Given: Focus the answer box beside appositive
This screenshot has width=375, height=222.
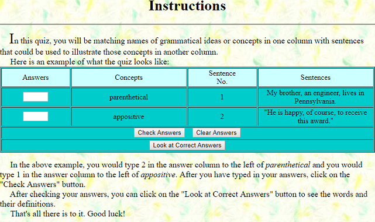Looking at the screenshot, I should (x=36, y=117).
